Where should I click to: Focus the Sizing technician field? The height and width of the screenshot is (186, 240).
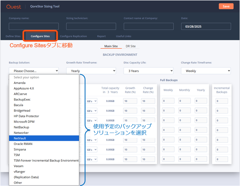point(91,26)
